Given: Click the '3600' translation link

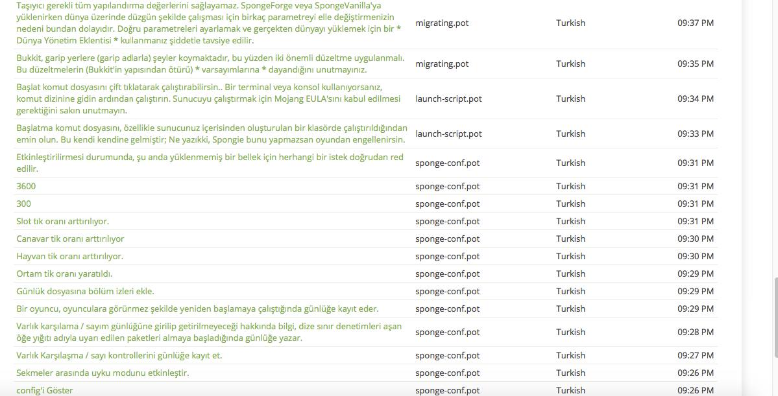Looking at the screenshot, I should (26, 187).
